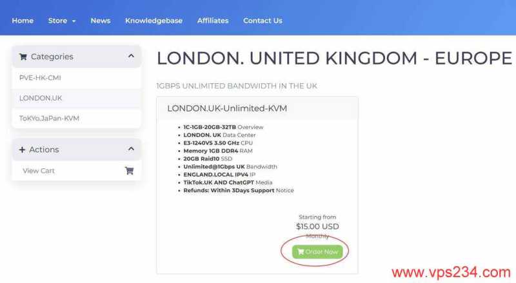Go to the Home page

click(x=23, y=21)
